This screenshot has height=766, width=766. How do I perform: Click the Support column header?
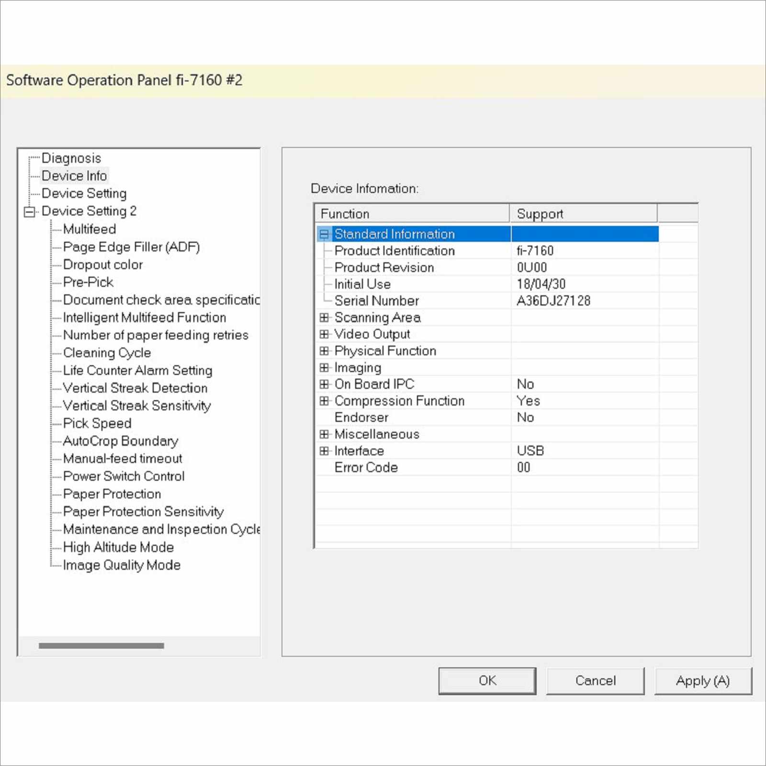coord(583,214)
